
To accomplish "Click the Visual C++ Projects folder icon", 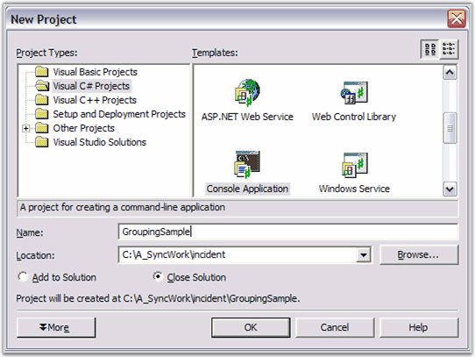I will coord(41,100).
